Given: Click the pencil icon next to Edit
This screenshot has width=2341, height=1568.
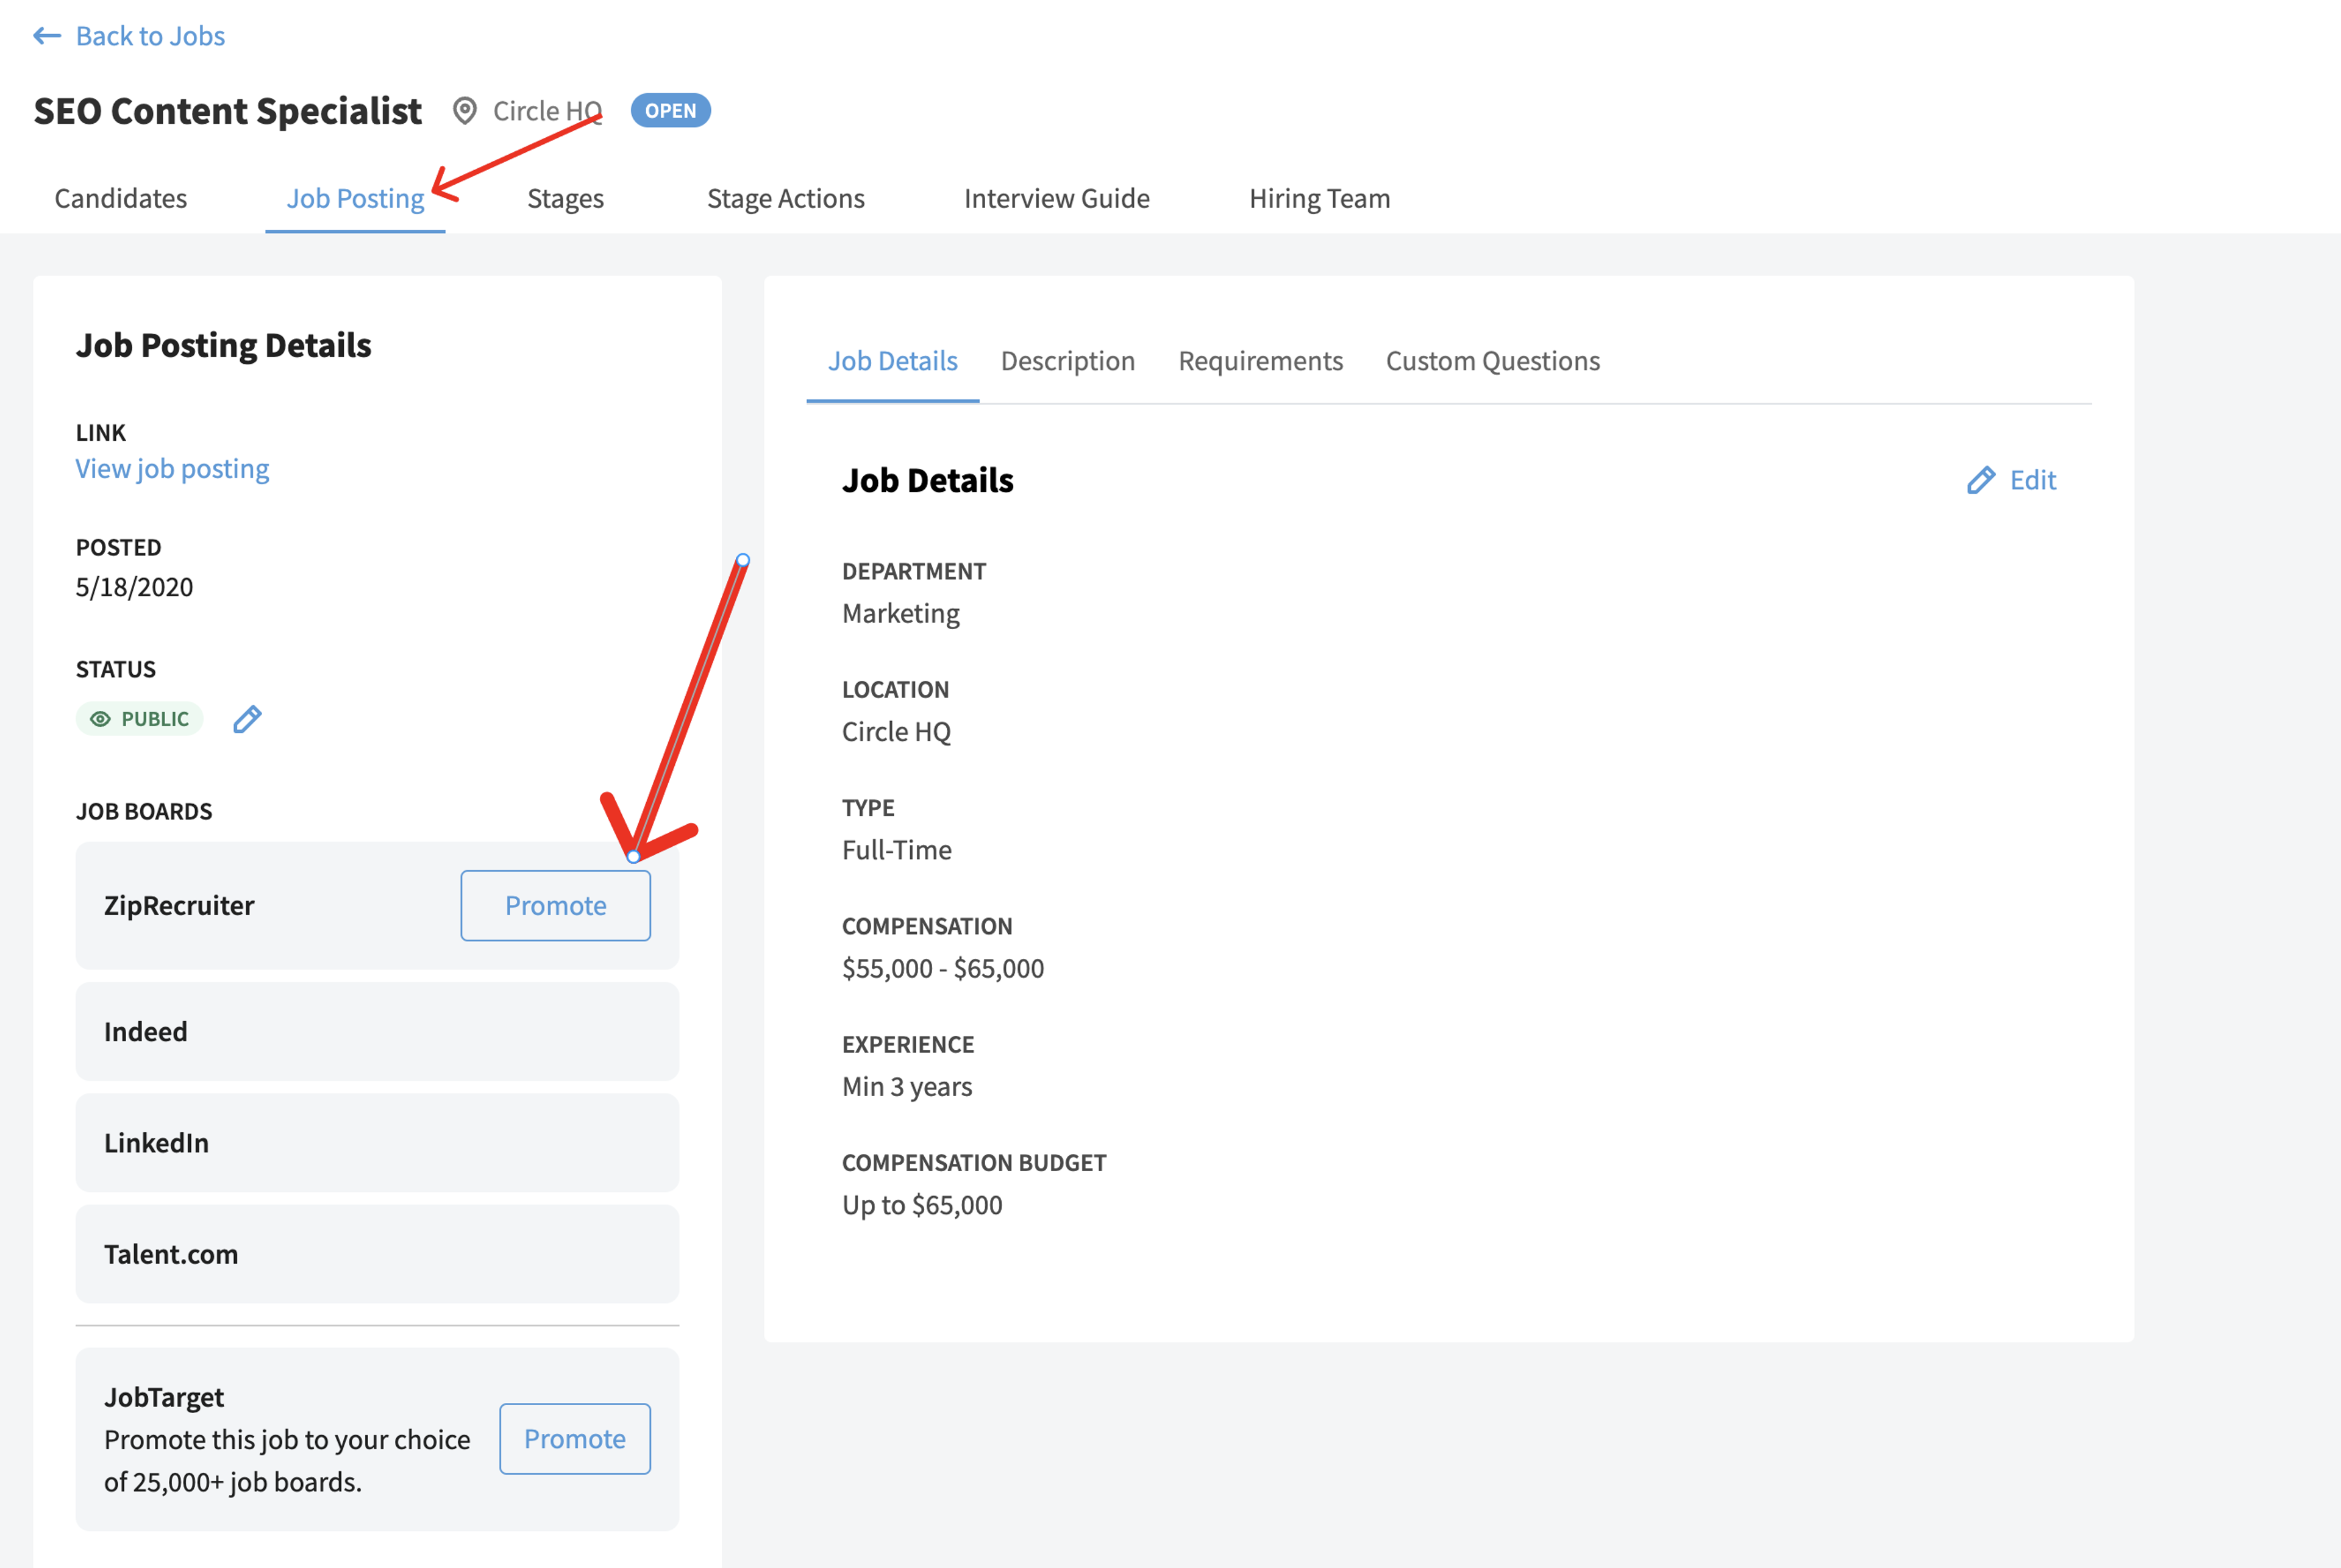Looking at the screenshot, I should point(1981,481).
